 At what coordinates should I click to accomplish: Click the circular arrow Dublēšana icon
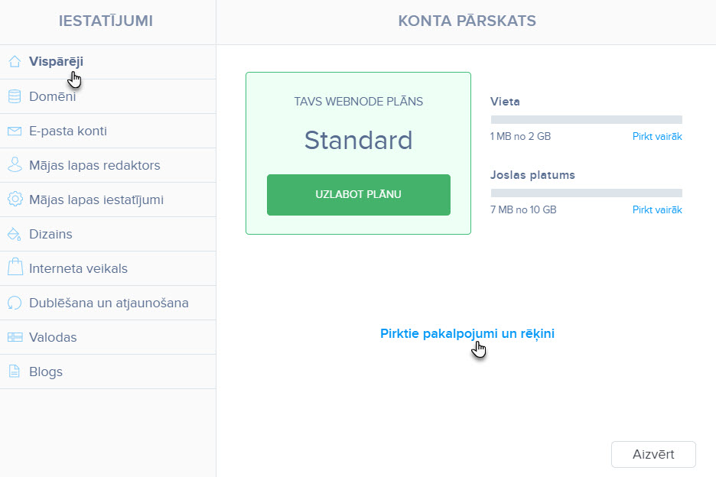[15, 303]
